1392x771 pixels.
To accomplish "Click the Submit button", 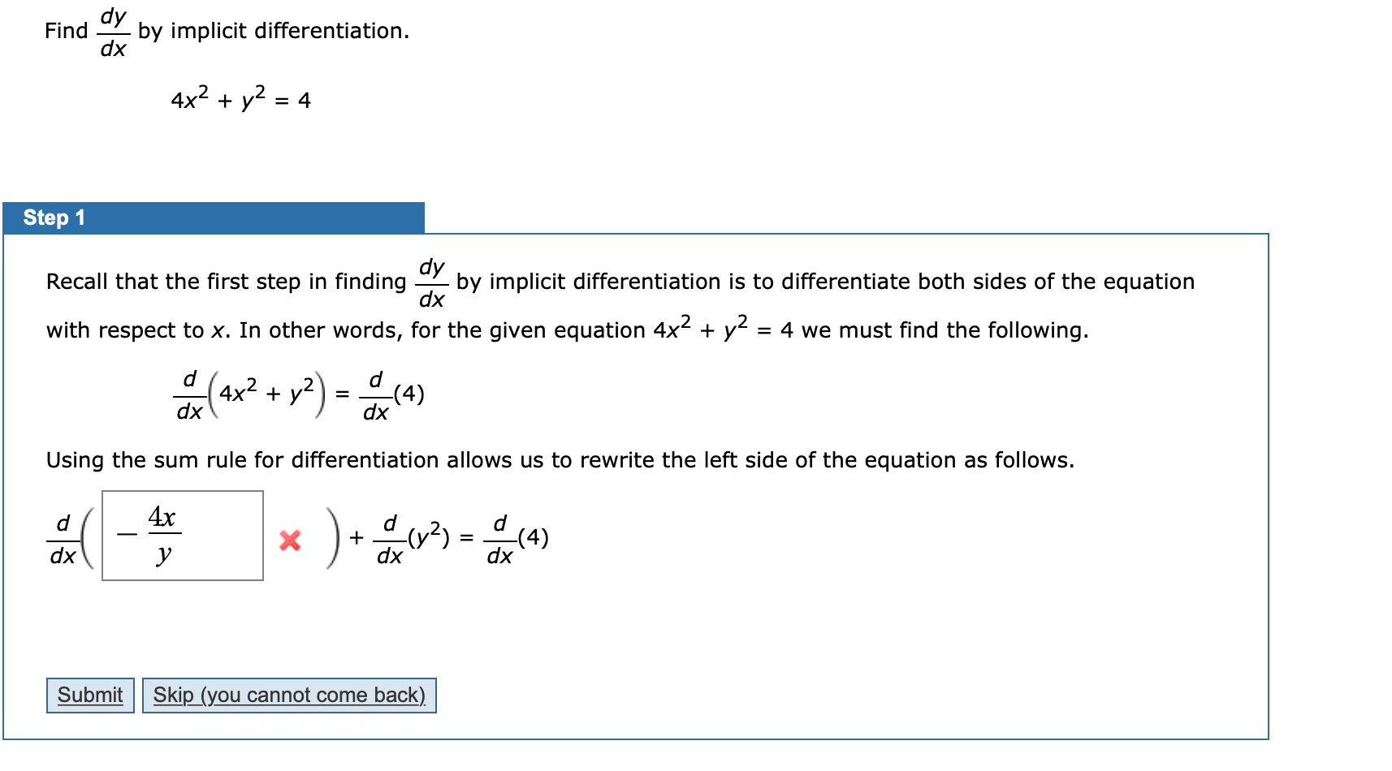I will tap(89, 695).
